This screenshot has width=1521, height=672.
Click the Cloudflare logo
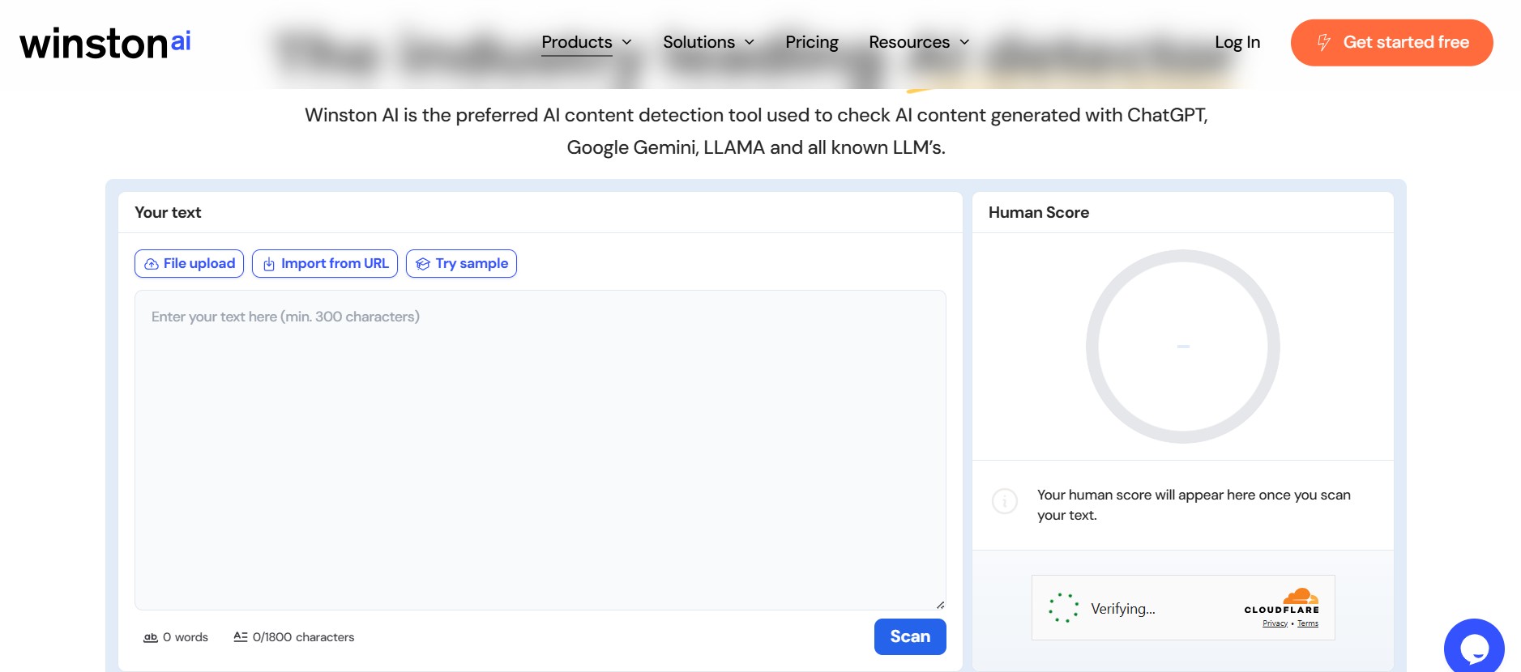pyautogui.click(x=1282, y=602)
